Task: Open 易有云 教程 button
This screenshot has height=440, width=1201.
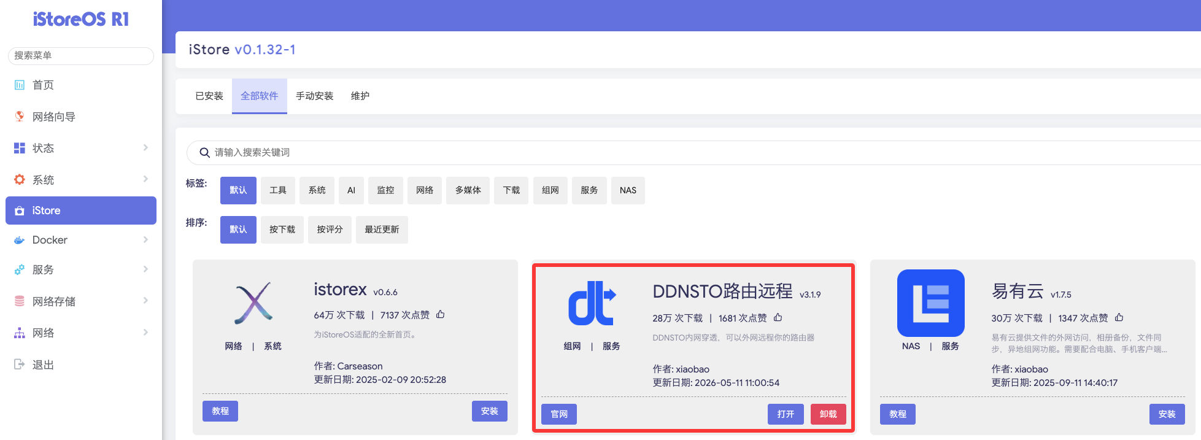Action: (898, 414)
